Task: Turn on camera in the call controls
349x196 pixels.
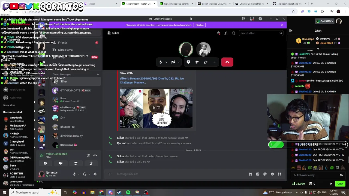Action: [173, 62]
